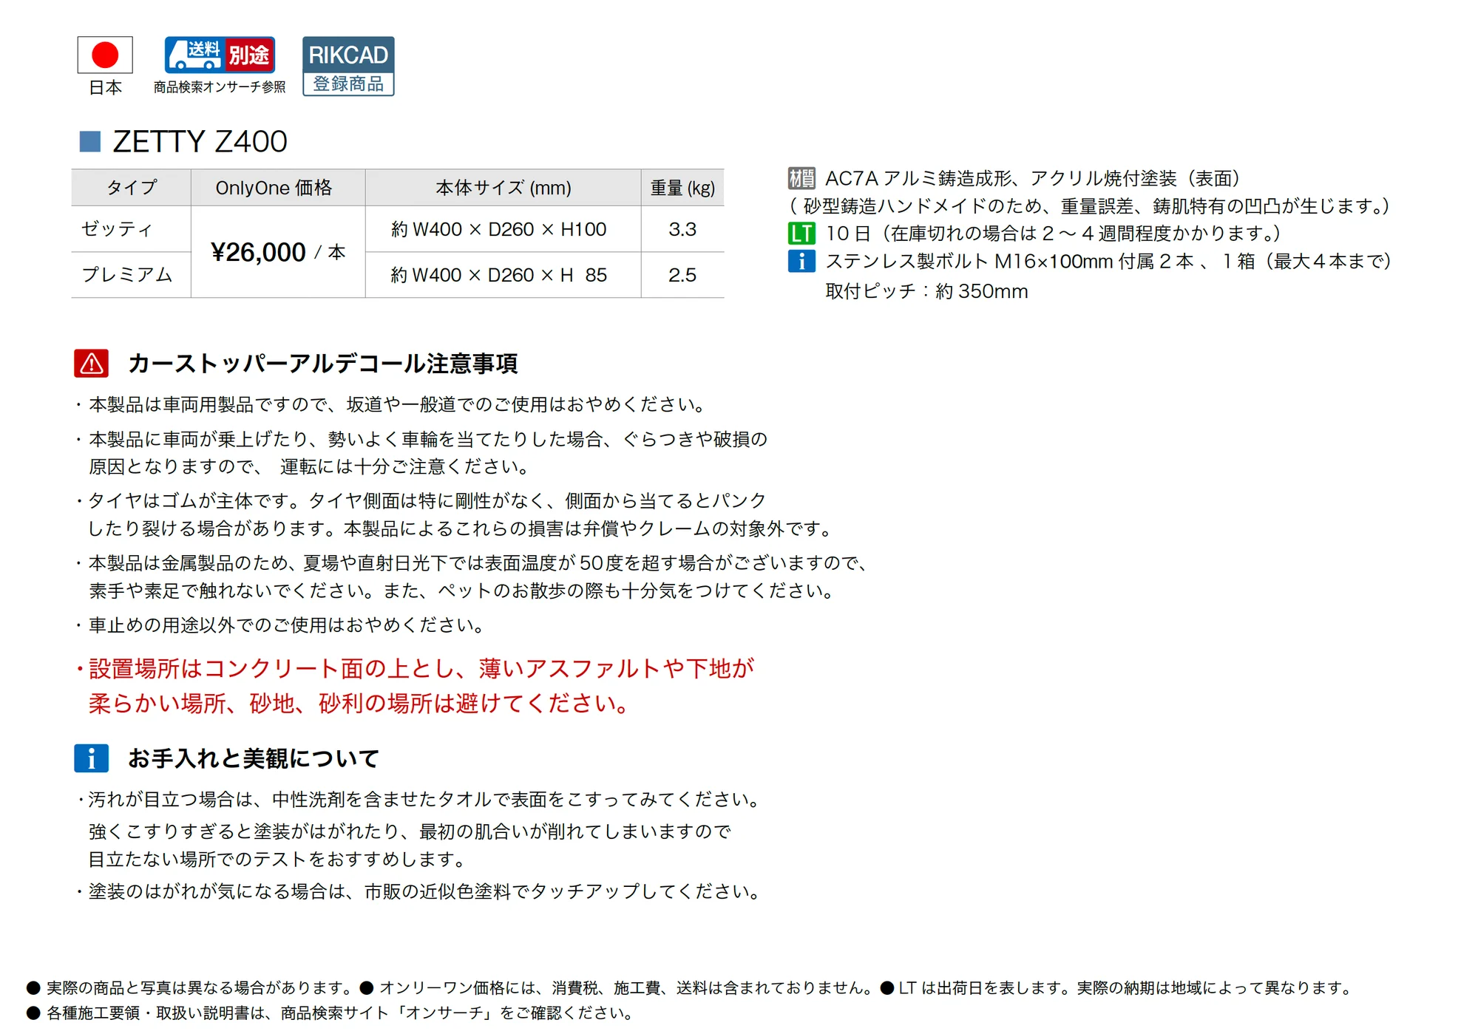Click the blue square beside ZETTY Z400
Viewport: 1478px width, 1034px height.
90,141
